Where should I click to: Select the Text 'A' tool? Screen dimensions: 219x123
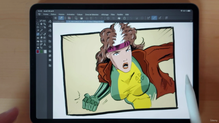pyautogui.click(x=45, y=45)
